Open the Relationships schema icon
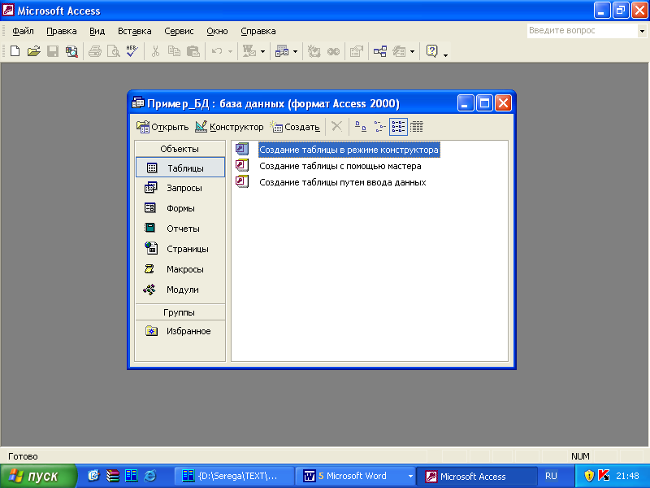This screenshot has width=650, height=488. click(x=380, y=51)
